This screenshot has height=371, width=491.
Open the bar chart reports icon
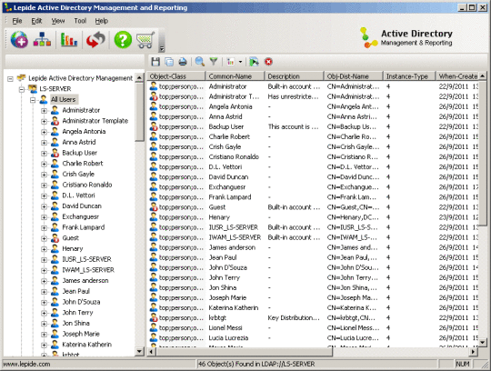(x=69, y=40)
